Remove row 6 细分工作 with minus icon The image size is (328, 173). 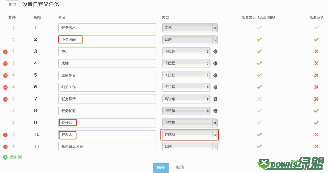click(x=5, y=87)
